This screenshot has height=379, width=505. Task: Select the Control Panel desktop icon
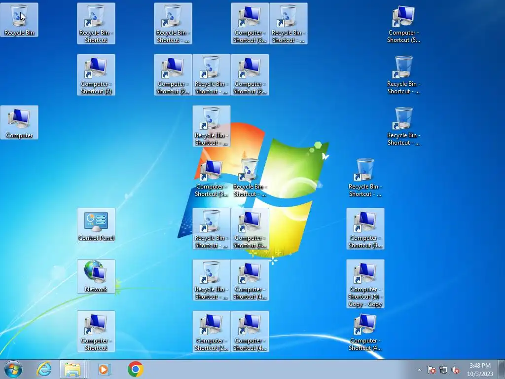(96, 225)
